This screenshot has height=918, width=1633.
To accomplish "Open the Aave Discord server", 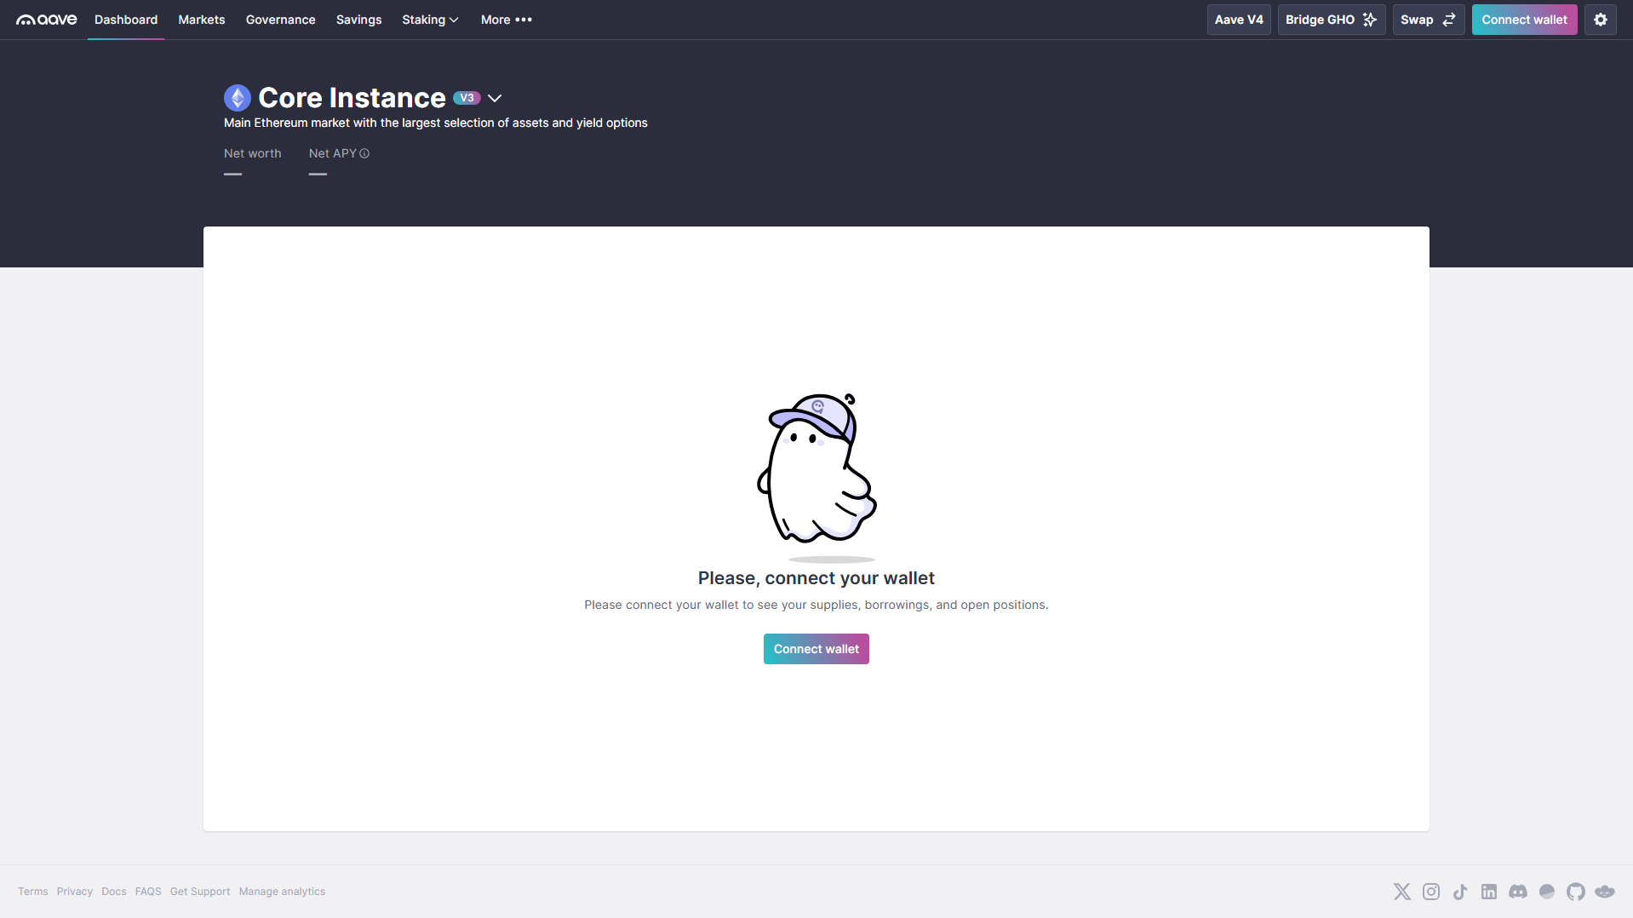I will (x=1518, y=892).
